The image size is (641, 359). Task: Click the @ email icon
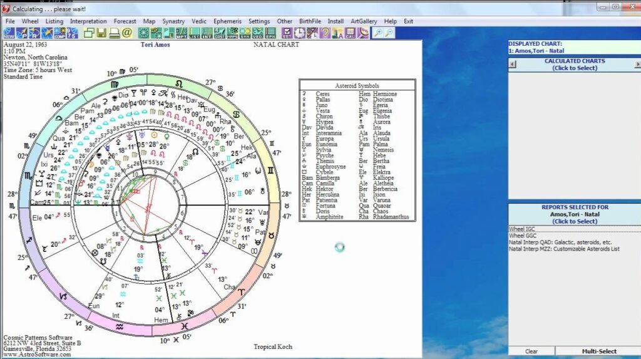(127, 33)
